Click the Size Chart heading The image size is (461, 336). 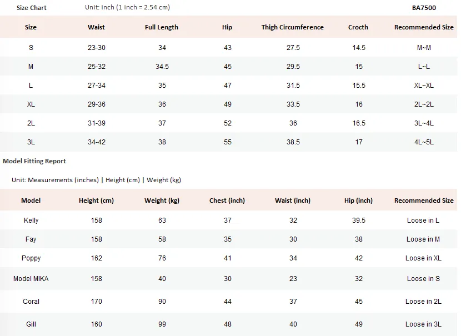(32, 8)
